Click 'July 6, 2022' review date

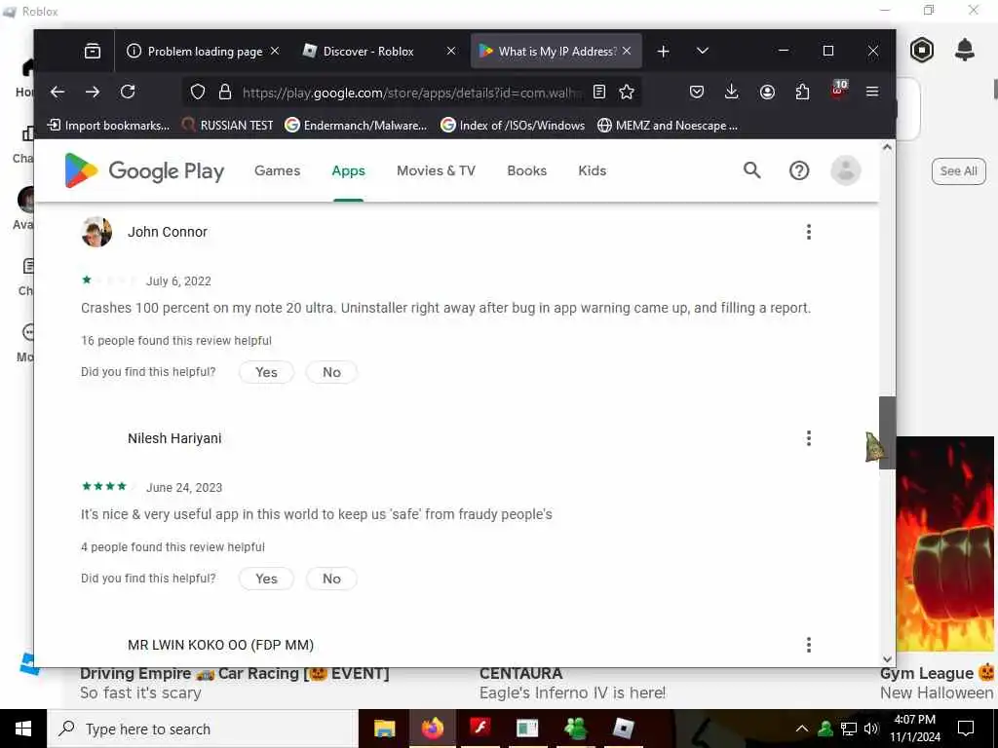pos(179,281)
